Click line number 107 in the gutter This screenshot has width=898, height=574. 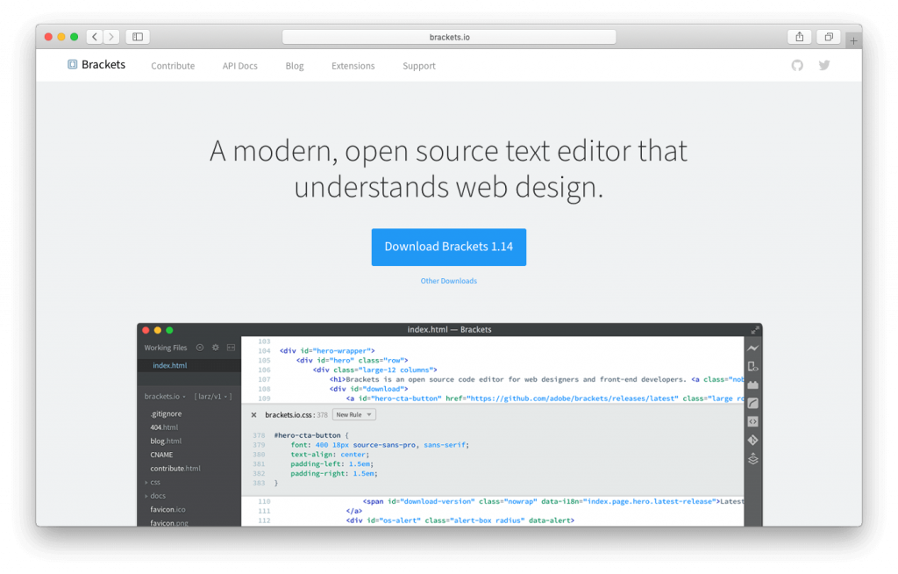click(x=264, y=379)
